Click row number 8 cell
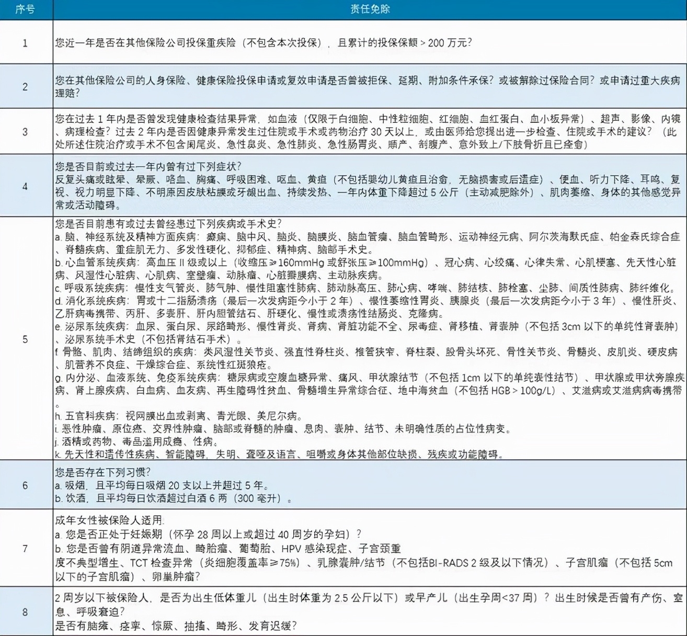 tap(25, 611)
